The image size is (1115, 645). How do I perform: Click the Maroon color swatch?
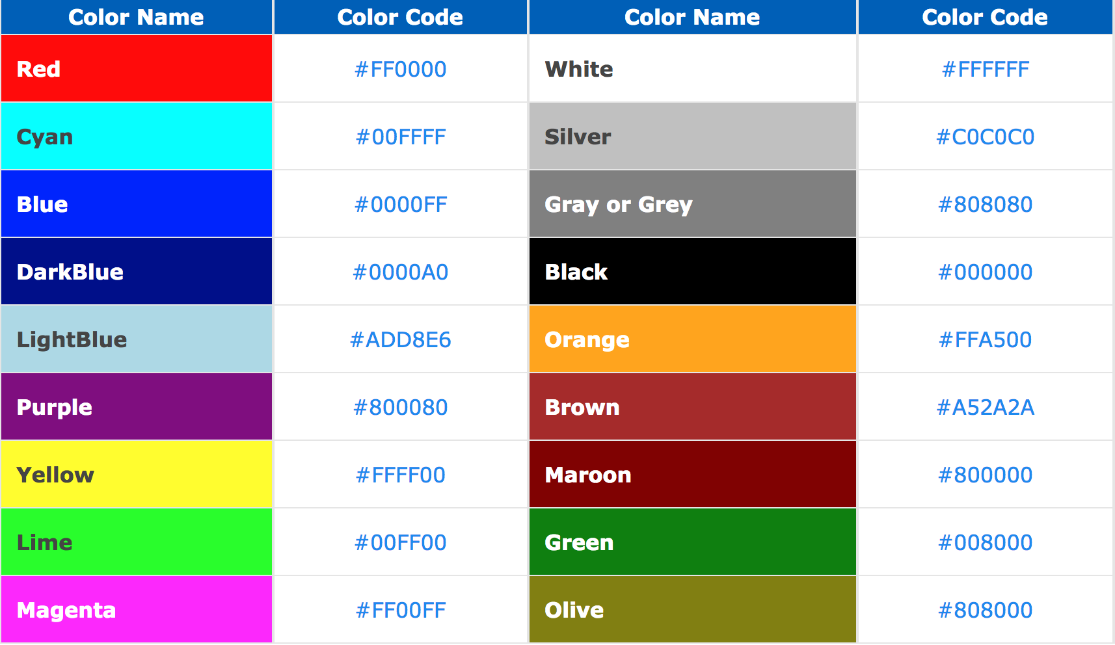click(692, 475)
